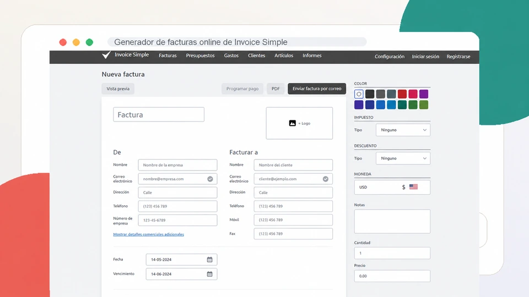Select the pink color swatch
Image resolution: width=529 pixels, height=297 pixels.
413,94
